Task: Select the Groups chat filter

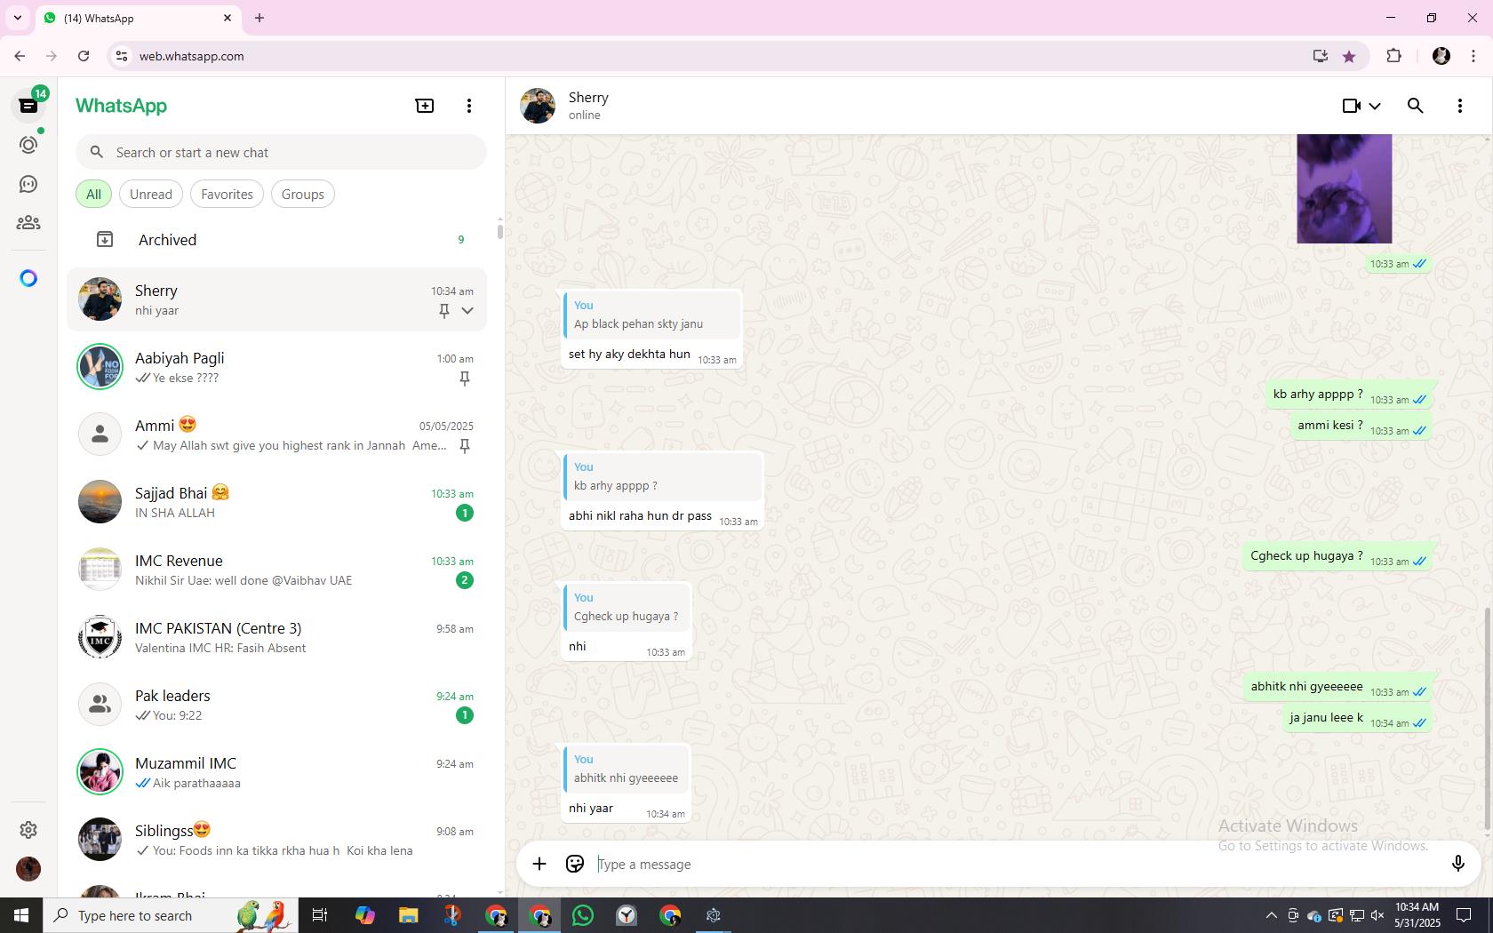Action: [303, 194]
